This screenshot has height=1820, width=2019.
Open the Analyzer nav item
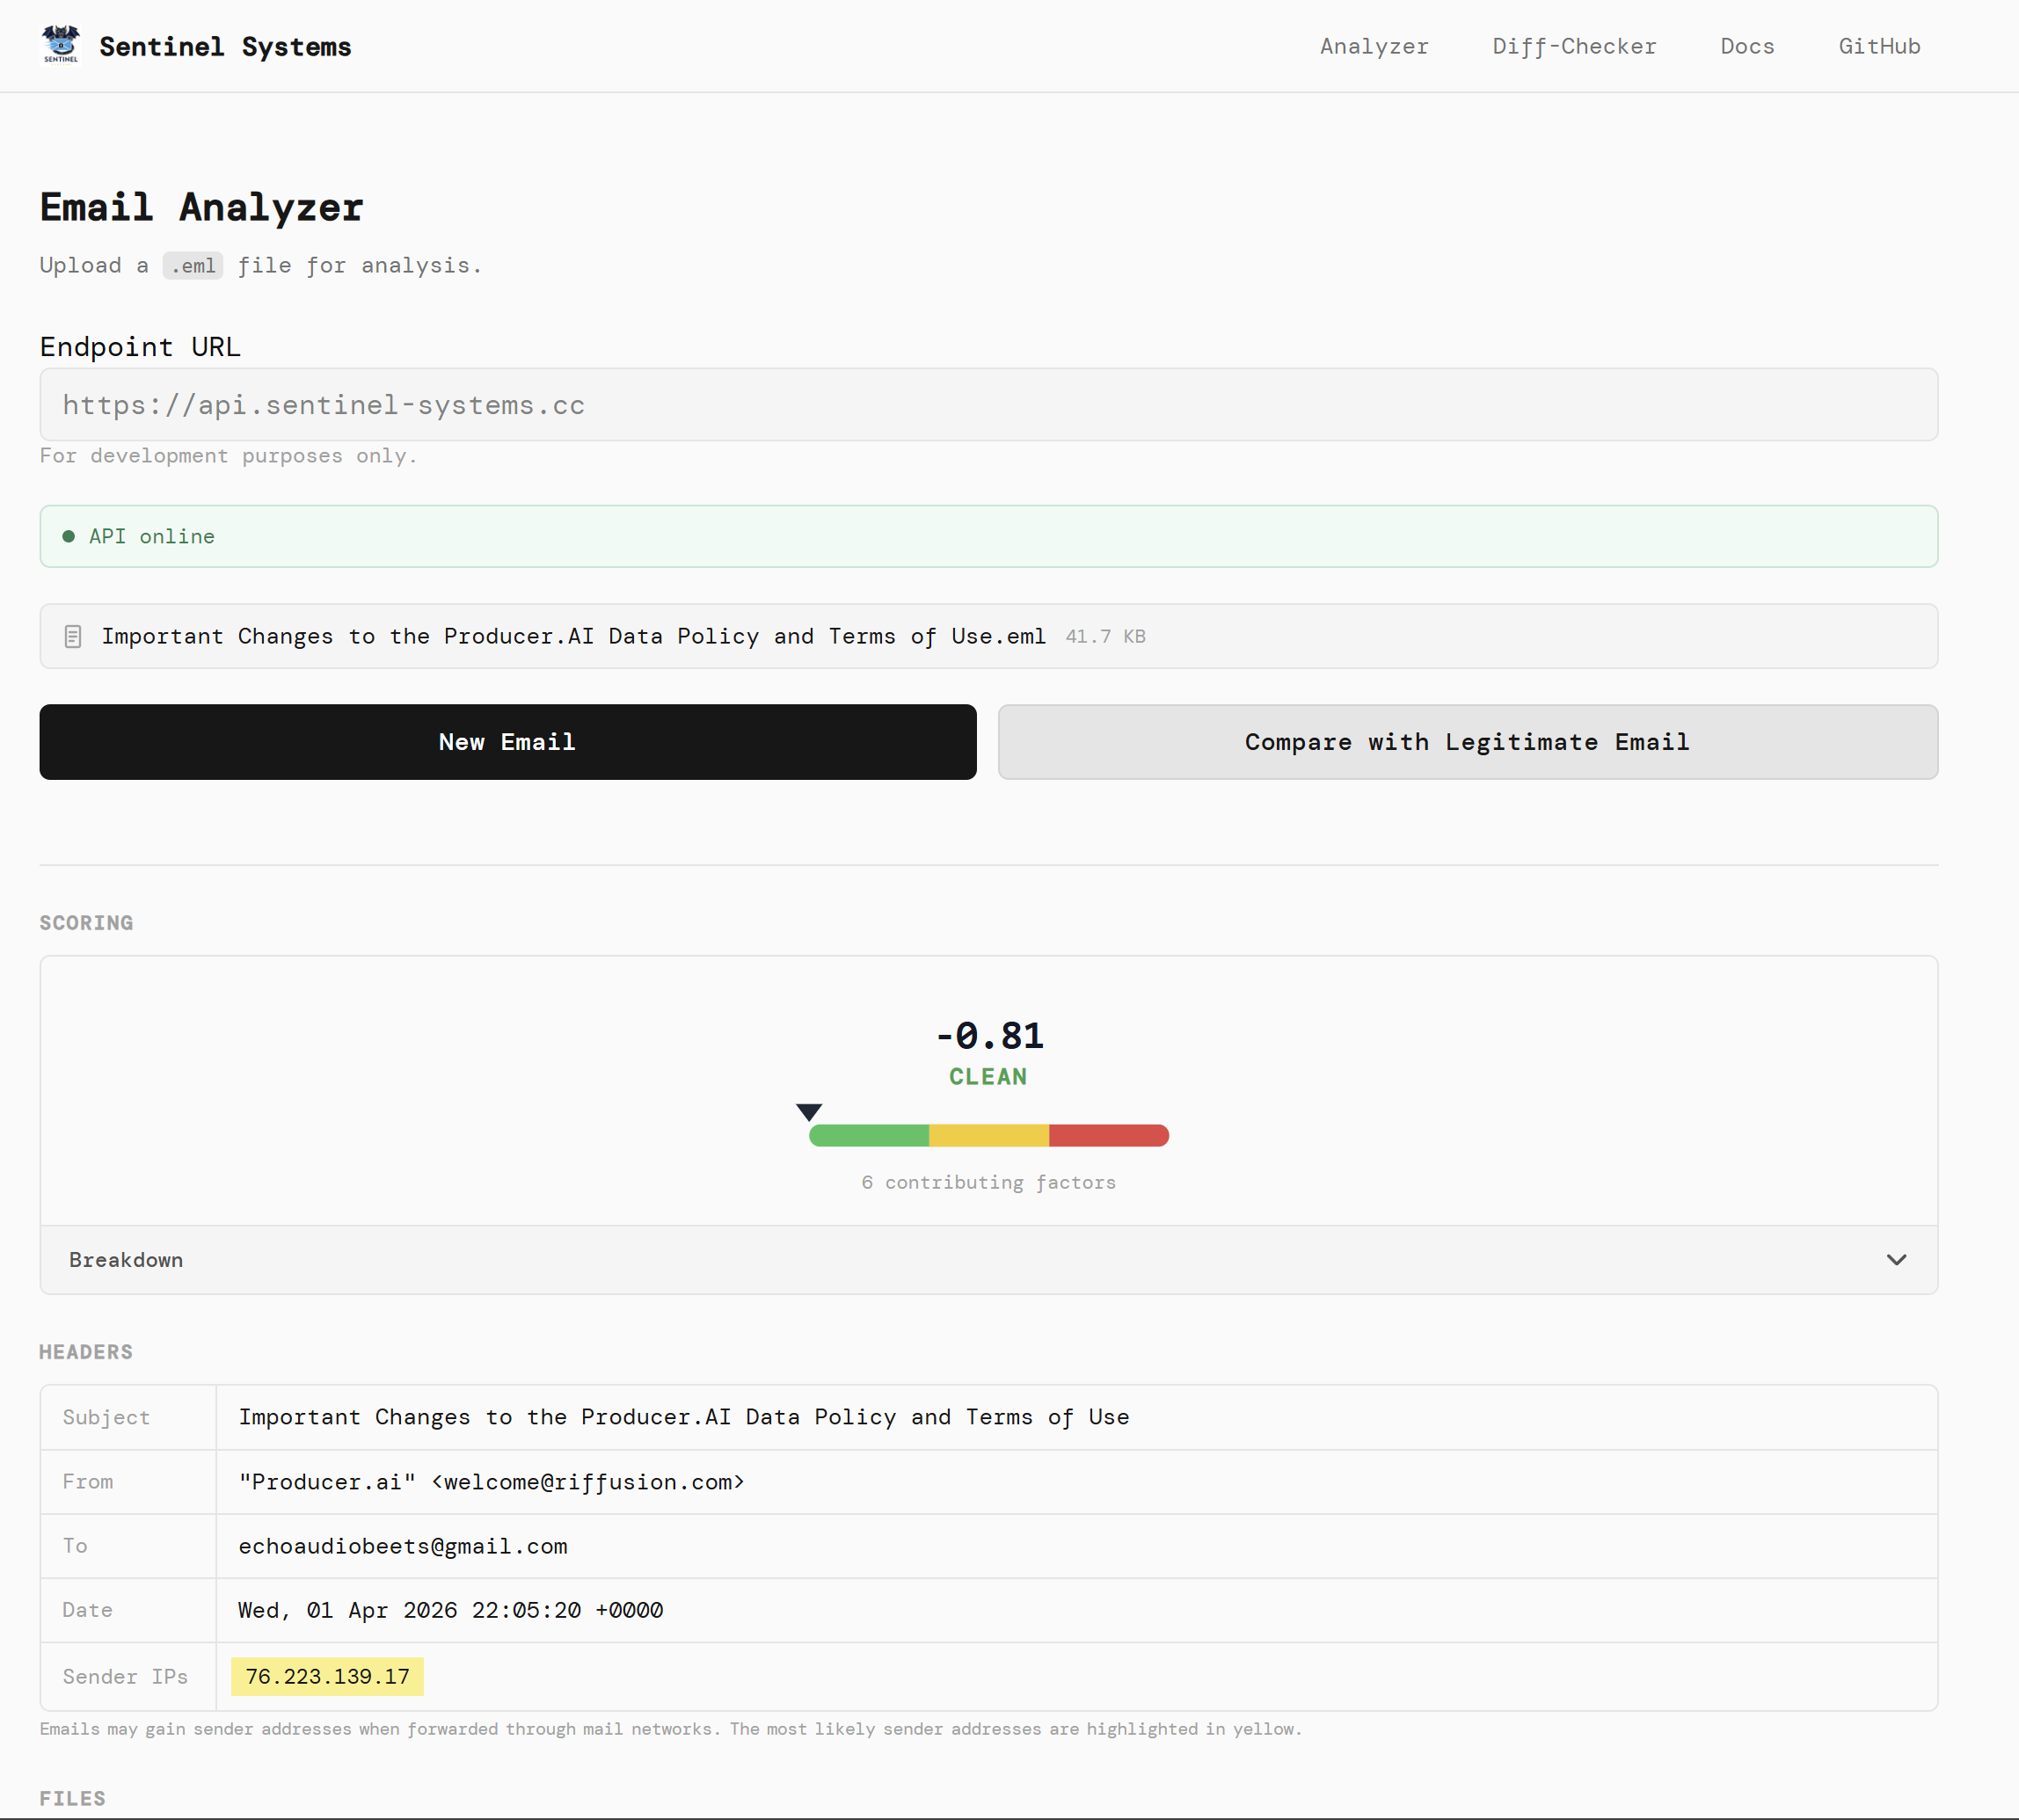1374,46
